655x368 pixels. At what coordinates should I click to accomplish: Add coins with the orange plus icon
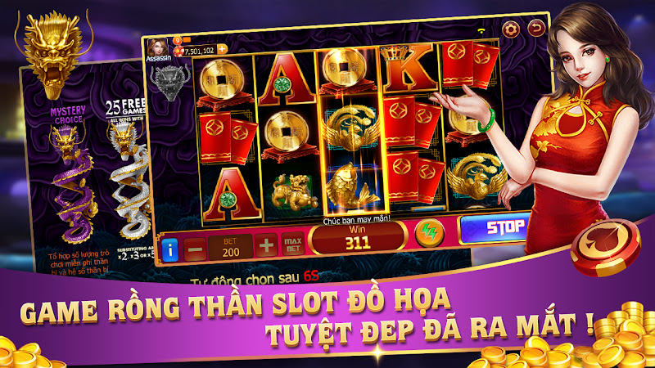(222, 49)
